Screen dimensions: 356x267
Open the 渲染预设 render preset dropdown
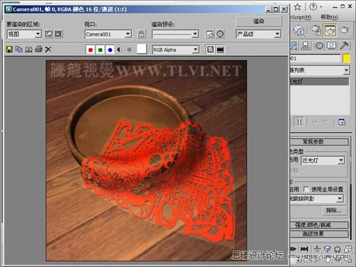pos(175,34)
